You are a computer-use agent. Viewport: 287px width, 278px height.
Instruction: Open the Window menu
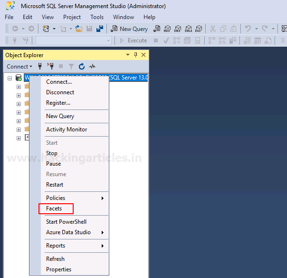click(124, 17)
